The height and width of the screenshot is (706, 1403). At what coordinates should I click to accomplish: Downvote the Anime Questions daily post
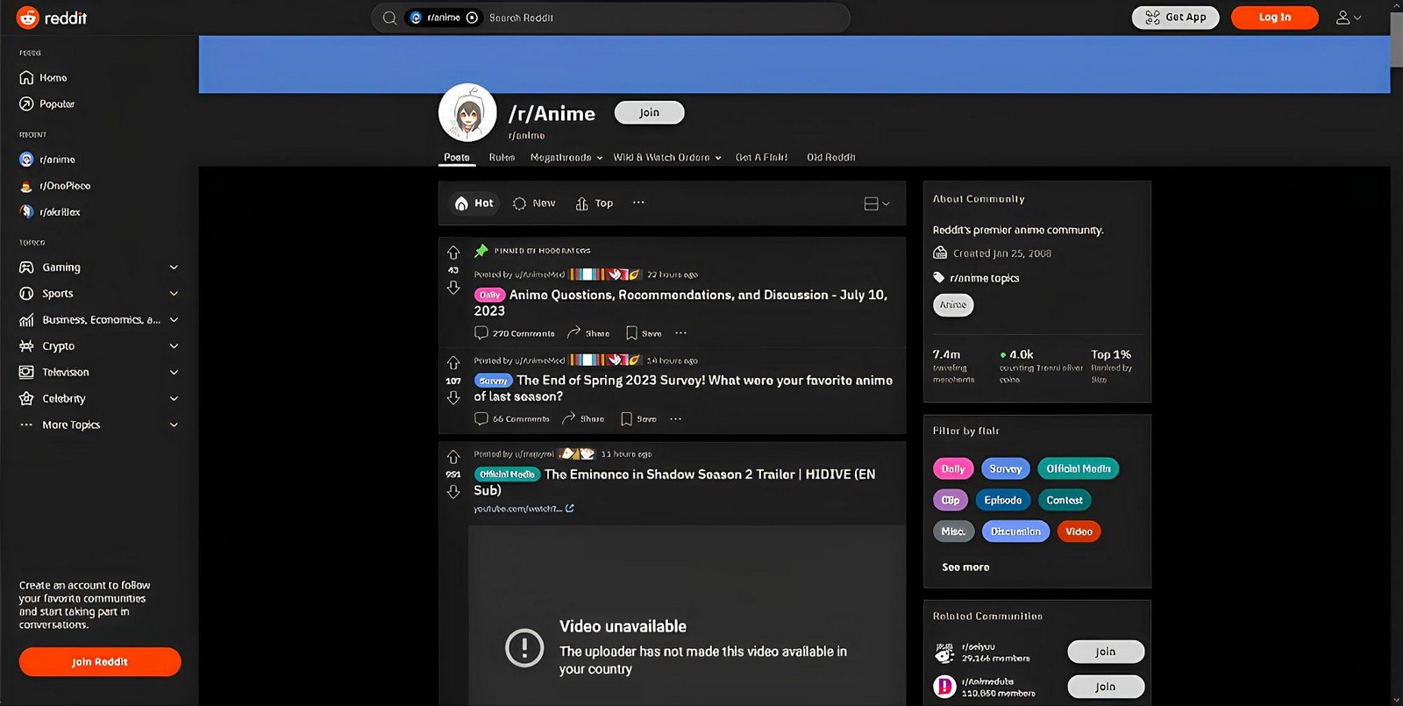(453, 288)
